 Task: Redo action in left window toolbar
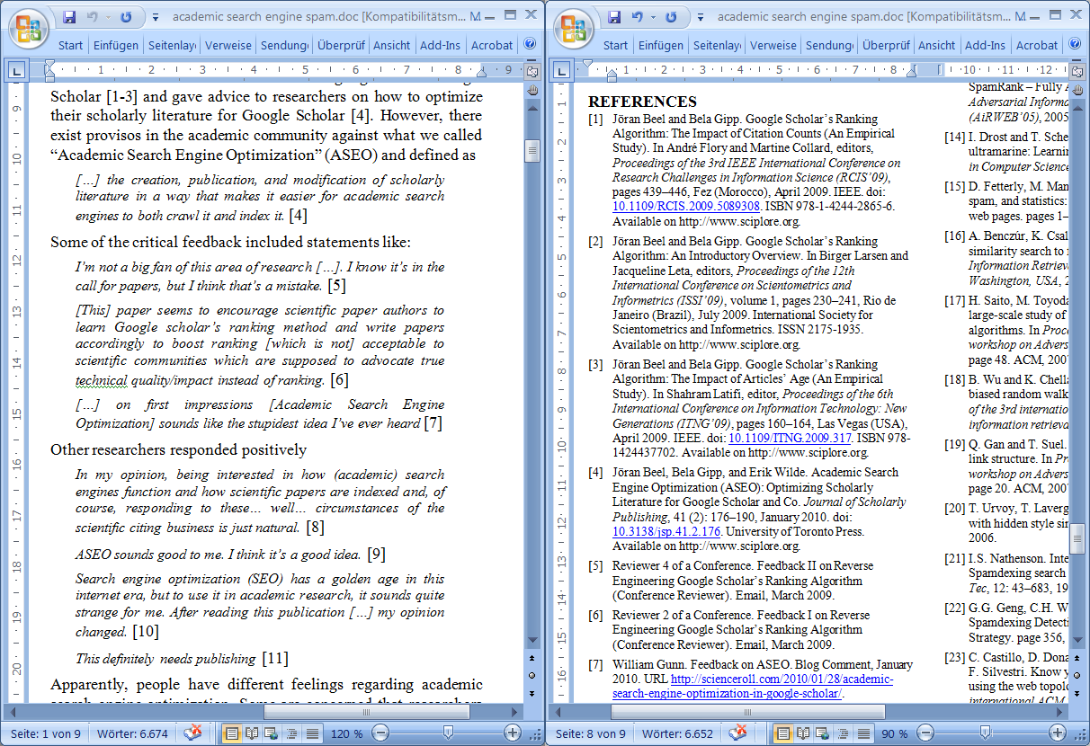(x=126, y=17)
